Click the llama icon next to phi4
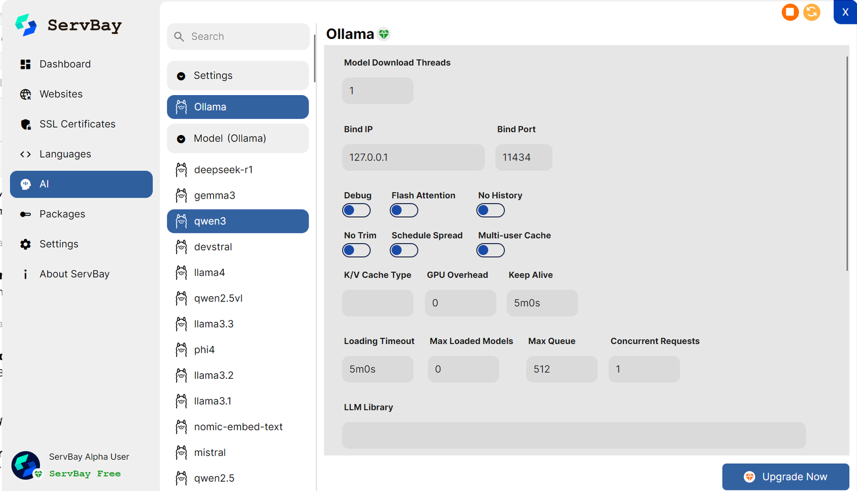This screenshot has height=491, width=857. (181, 350)
